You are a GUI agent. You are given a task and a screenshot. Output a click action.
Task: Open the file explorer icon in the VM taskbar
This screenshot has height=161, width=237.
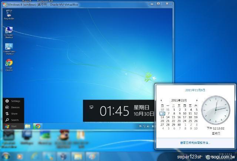click(x=28, y=126)
